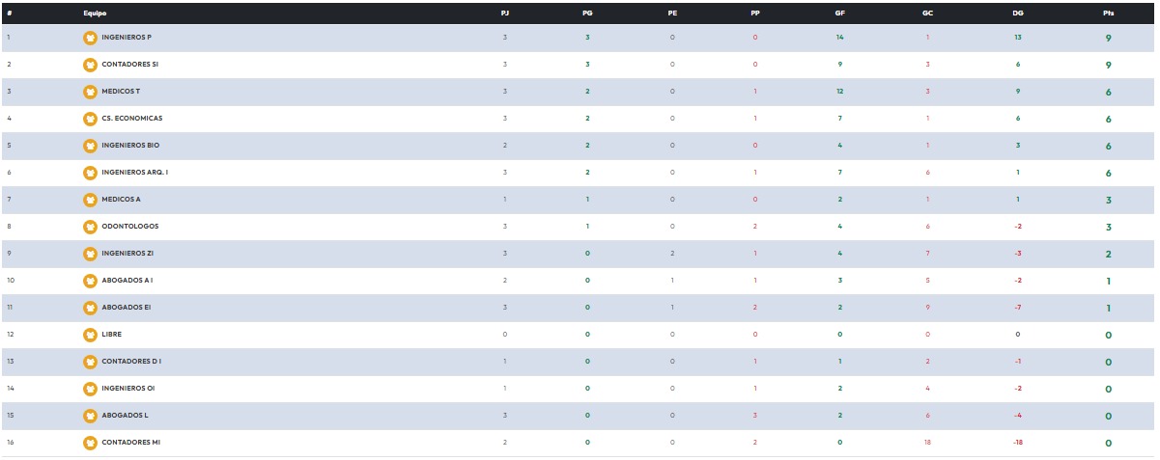The height and width of the screenshot is (460, 1160).
Task: Click the ABOGADOS L team badge icon
Action: pyautogui.click(x=90, y=416)
